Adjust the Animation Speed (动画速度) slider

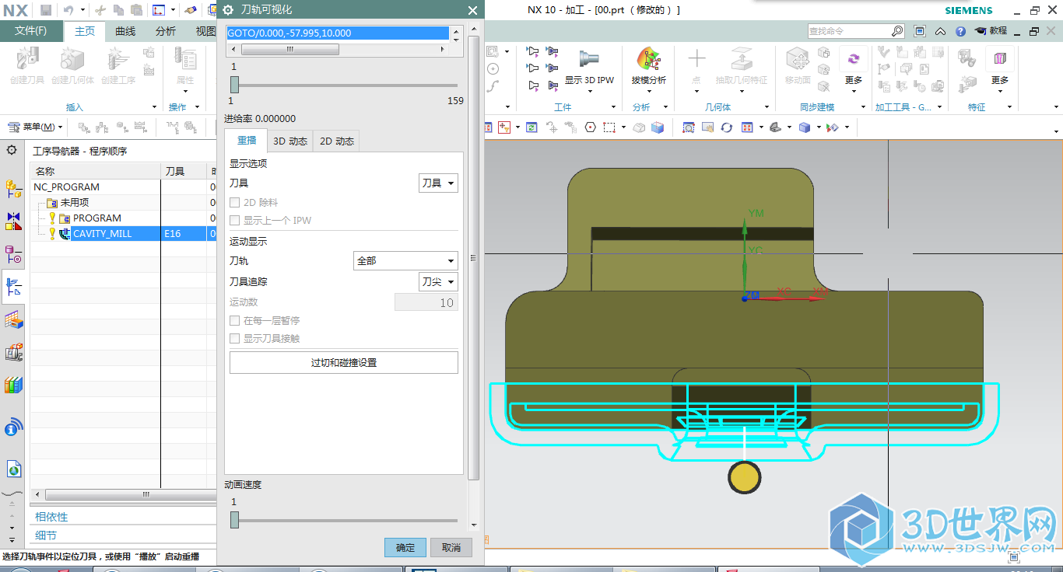click(234, 520)
